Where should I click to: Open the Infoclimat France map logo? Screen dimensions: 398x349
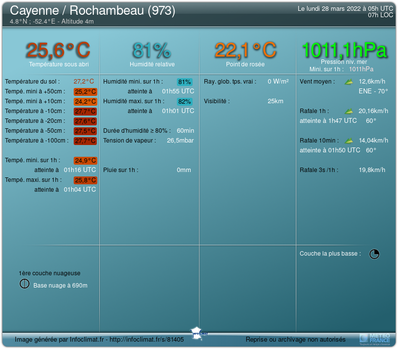coord(199,332)
